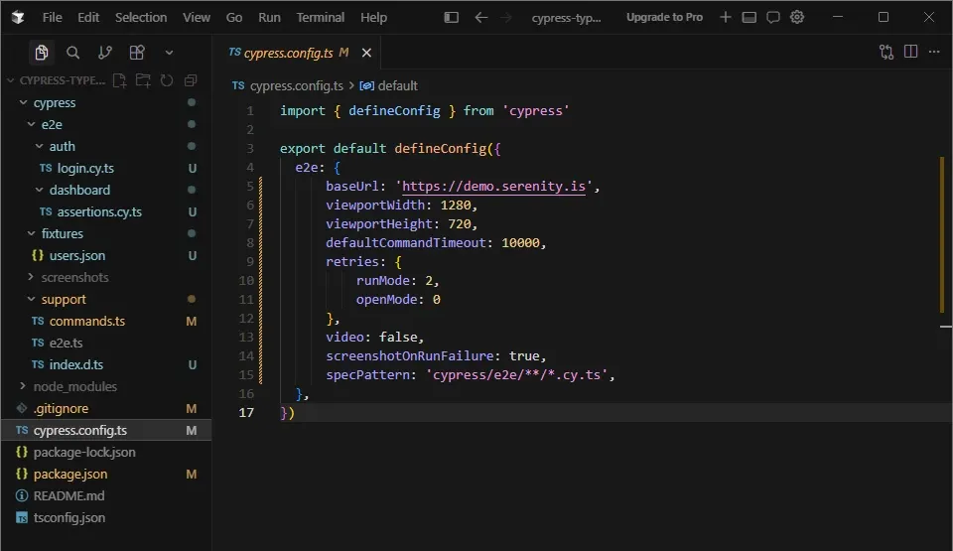Open editor more actions ellipsis
This screenshot has width=953, height=551.
point(934,52)
